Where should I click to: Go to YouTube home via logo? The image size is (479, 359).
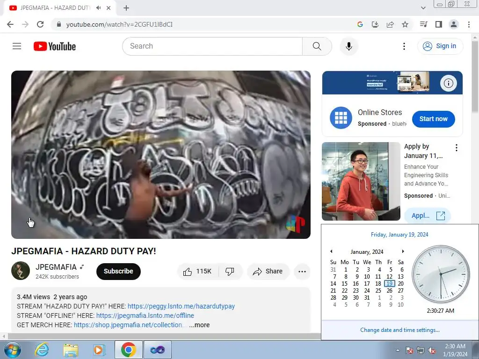(x=55, y=46)
